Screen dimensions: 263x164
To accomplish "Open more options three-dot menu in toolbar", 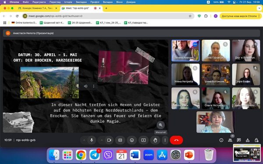I will 165,140.
